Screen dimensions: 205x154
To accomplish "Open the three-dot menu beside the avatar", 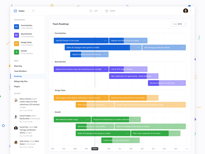I will 190,11.
